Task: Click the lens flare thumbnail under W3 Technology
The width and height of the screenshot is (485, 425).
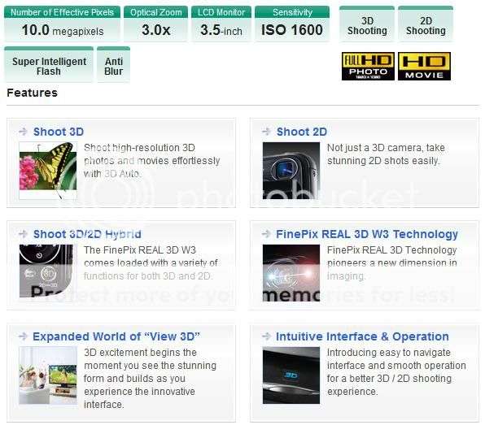Action: 291,273
